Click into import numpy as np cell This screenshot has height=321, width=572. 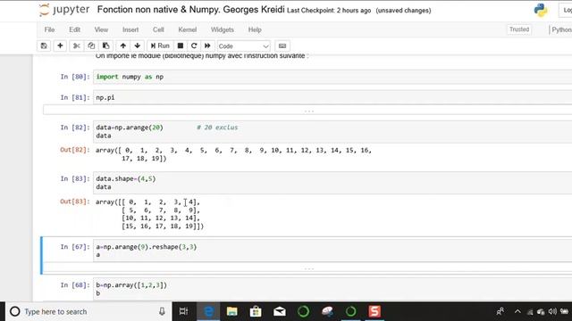coord(332,77)
